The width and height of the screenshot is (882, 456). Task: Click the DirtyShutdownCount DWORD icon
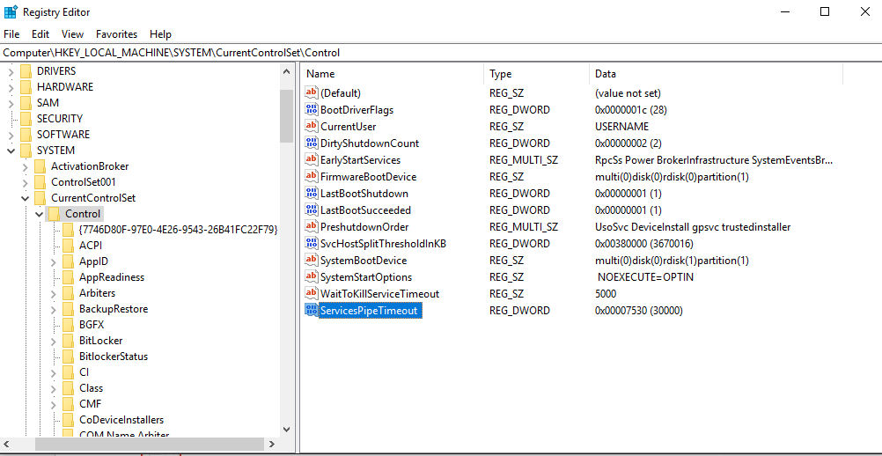click(311, 143)
